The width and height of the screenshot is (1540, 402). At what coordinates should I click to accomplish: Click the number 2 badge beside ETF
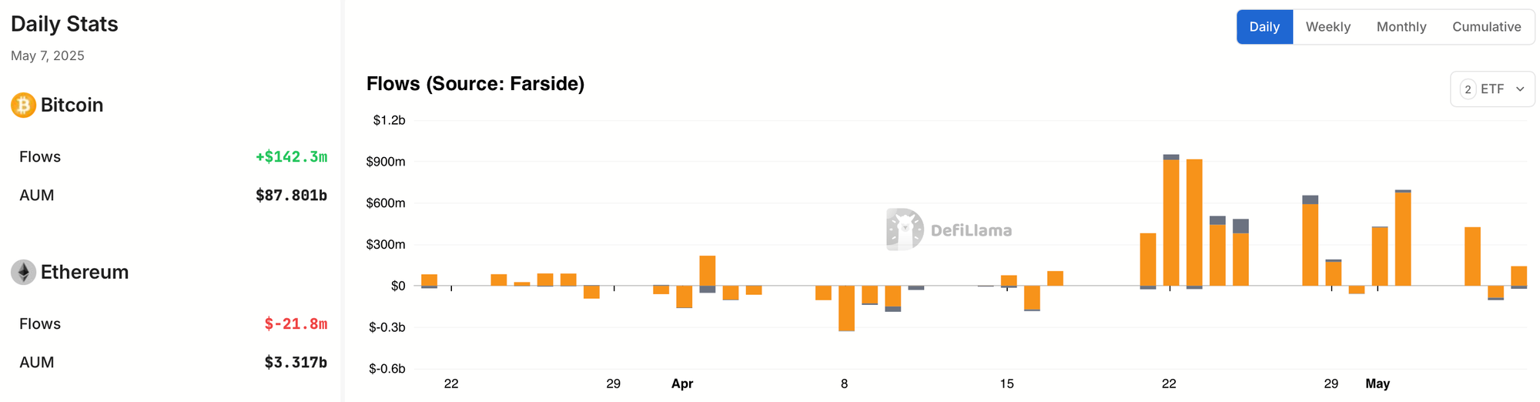coord(1468,89)
